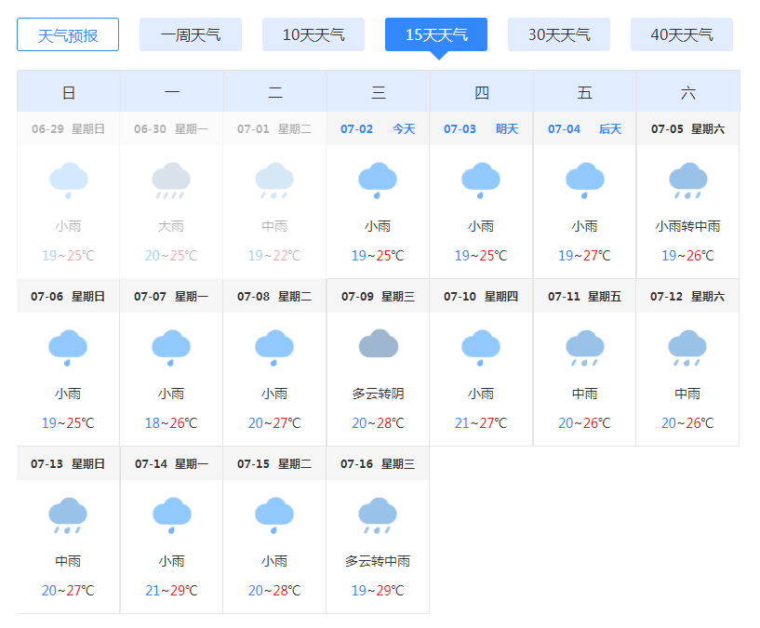
Task: Click the rain icon for 07-11 Friday
Action: 583,349
